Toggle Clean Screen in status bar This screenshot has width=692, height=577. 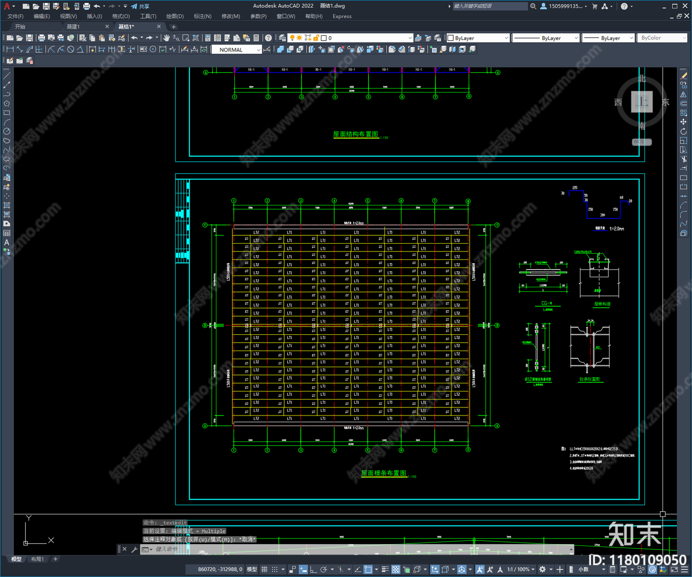[x=674, y=569]
